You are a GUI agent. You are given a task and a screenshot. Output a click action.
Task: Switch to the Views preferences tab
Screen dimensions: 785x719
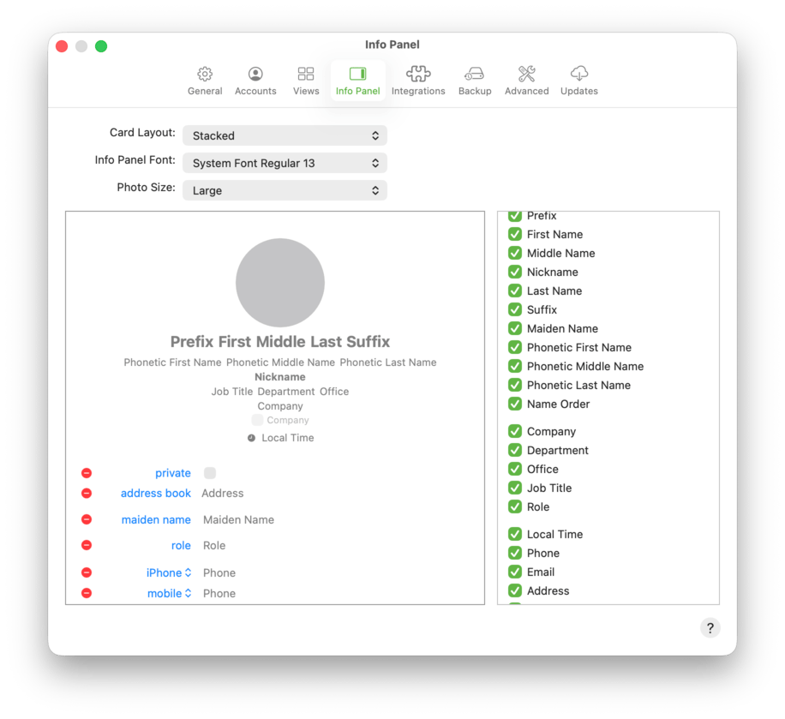click(306, 81)
